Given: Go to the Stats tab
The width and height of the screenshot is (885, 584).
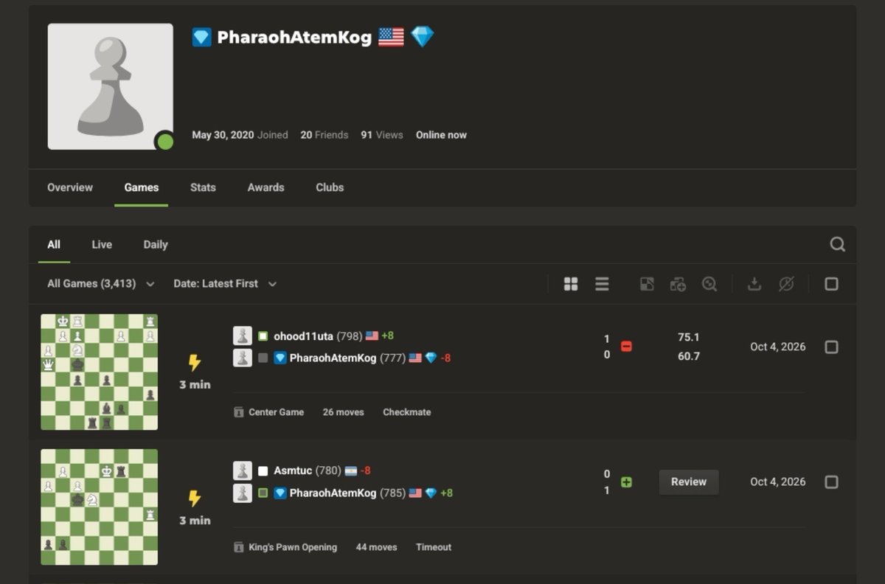Looking at the screenshot, I should 203,187.
